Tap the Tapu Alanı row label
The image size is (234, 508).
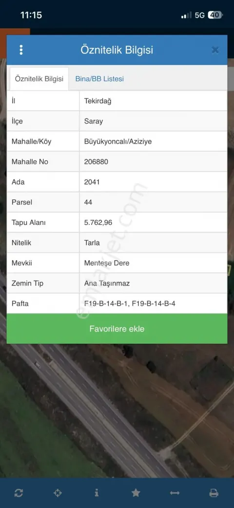(28, 222)
